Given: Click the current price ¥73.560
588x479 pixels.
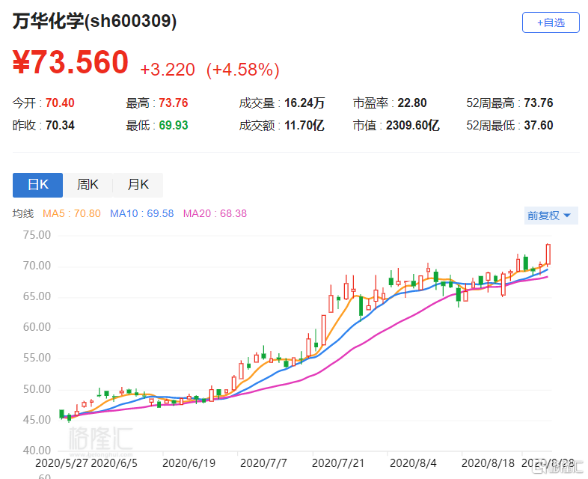Looking at the screenshot, I should (70, 62).
